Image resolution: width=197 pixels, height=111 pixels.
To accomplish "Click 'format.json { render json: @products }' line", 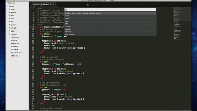I will [x=65, y=48].
